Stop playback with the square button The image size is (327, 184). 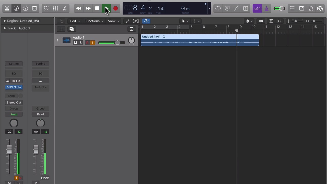97,8
